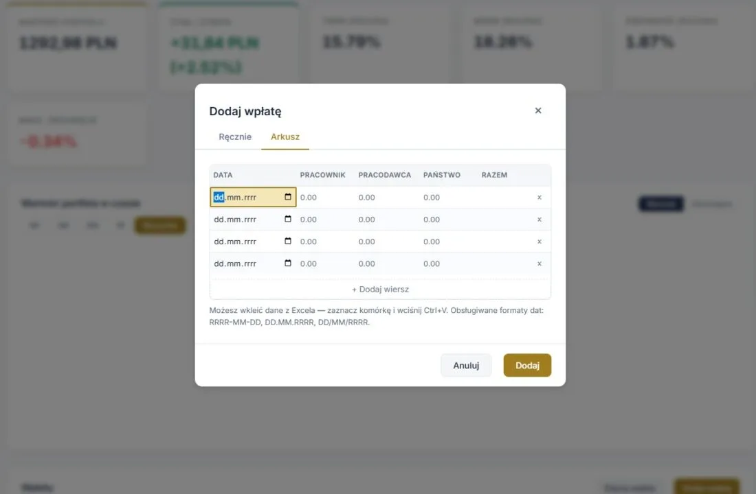The image size is (756, 494).
Task: Click the gold Dodaj button
Action: [527, 366]
